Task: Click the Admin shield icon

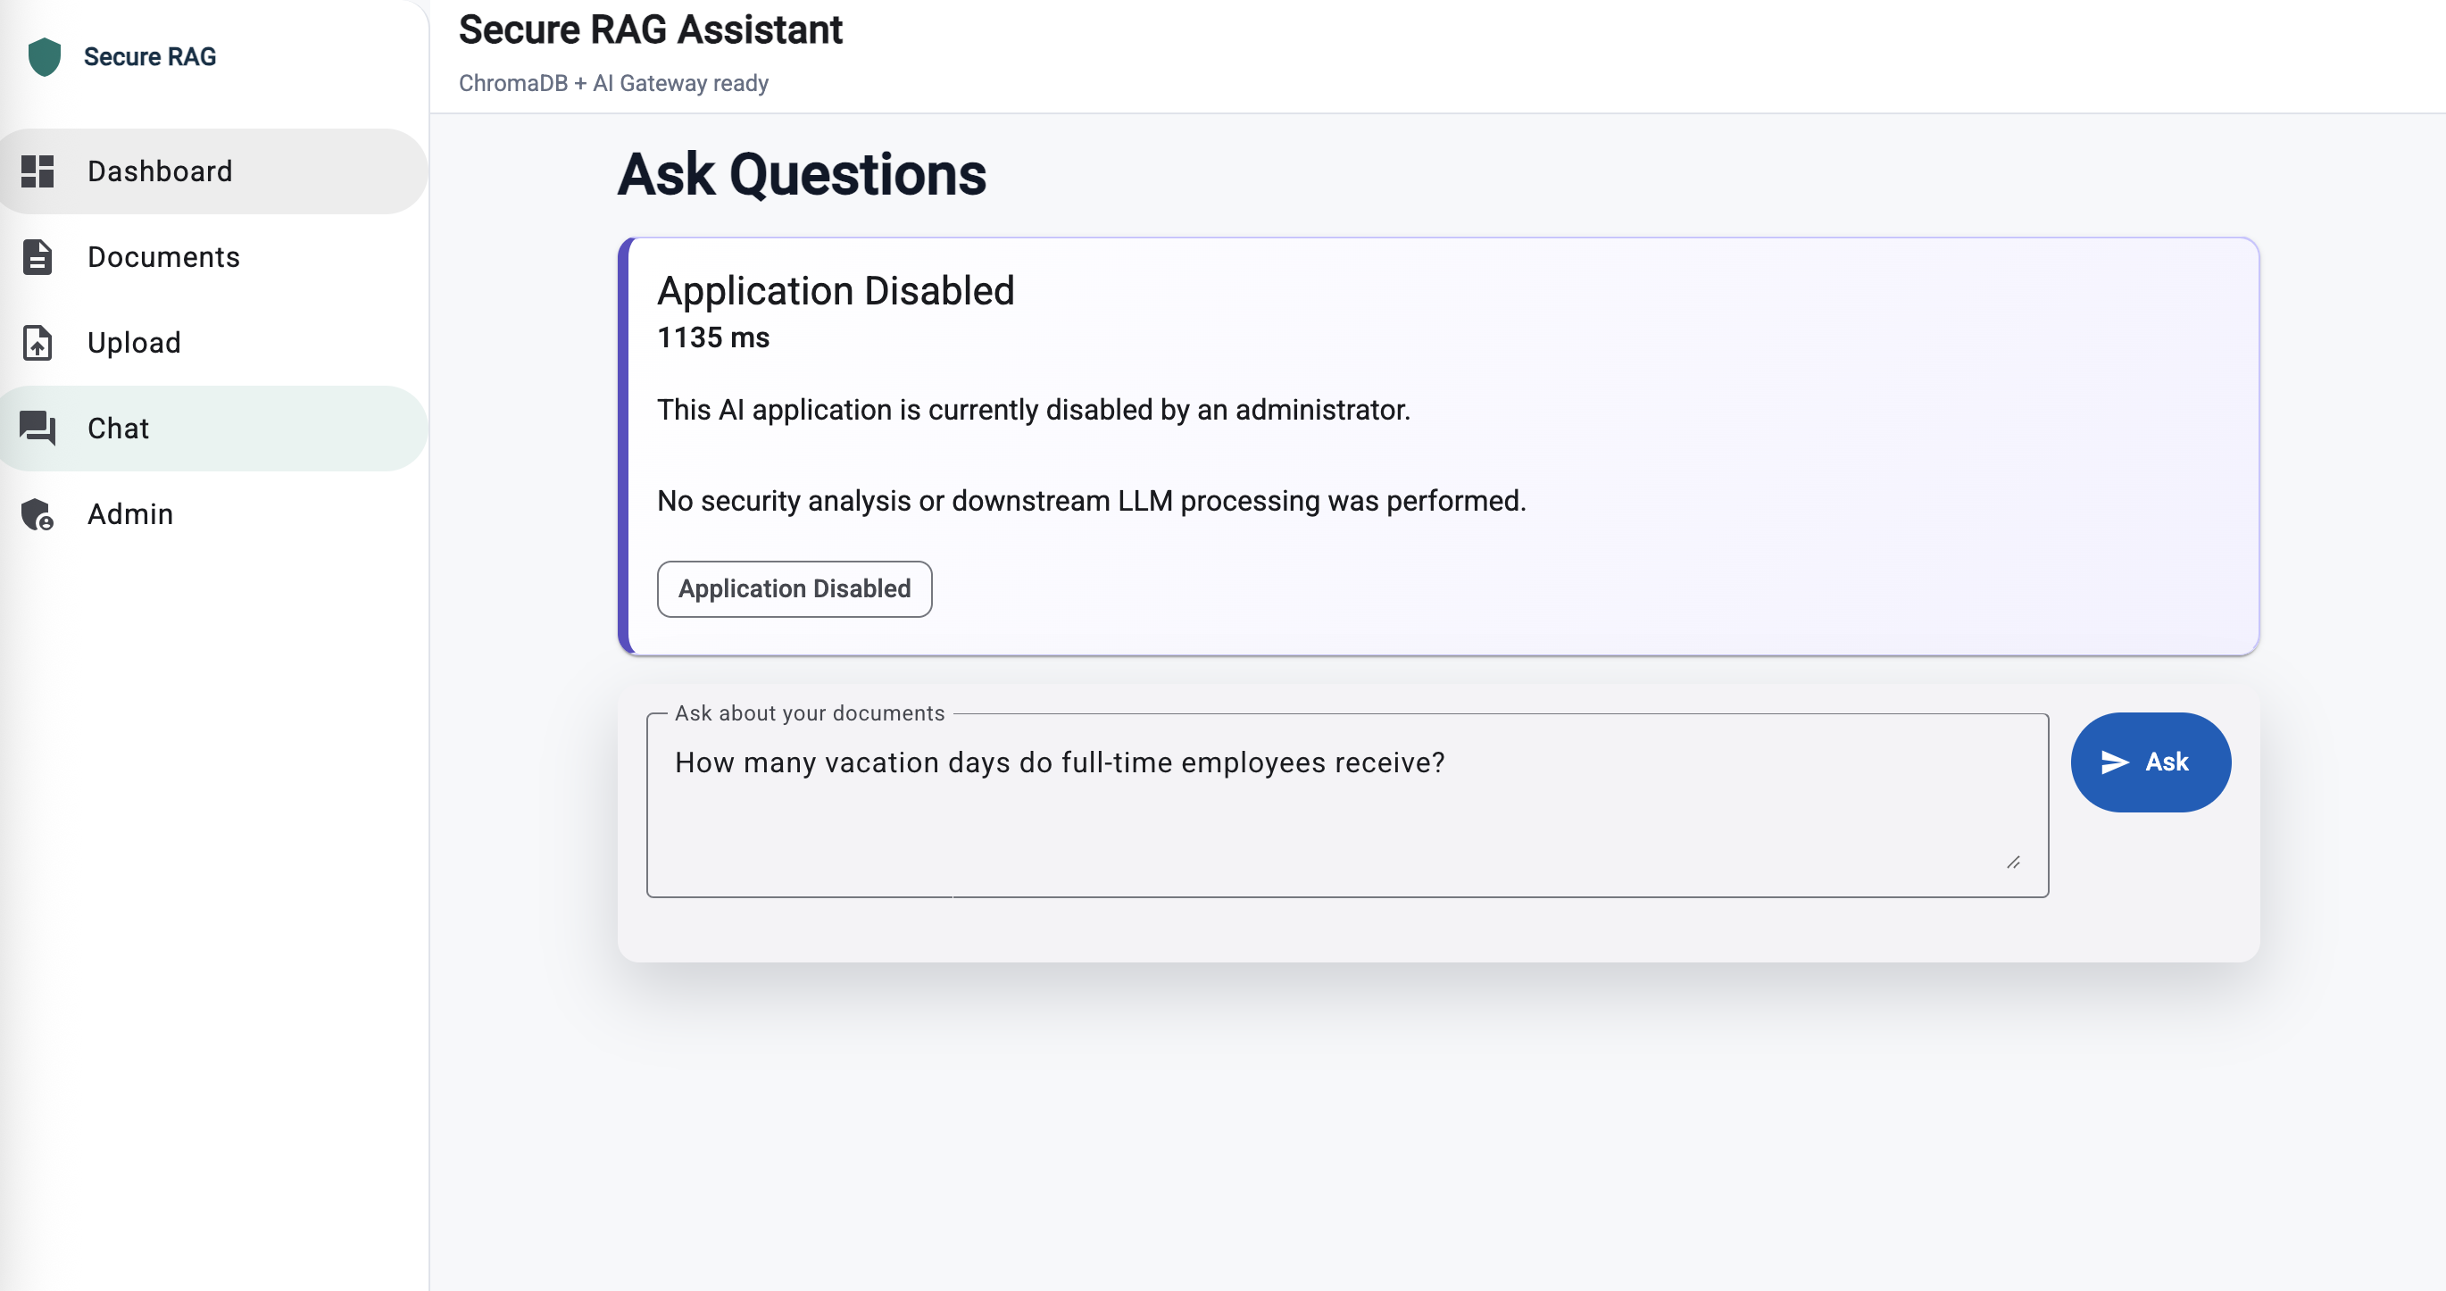Action: pos(37,514)
